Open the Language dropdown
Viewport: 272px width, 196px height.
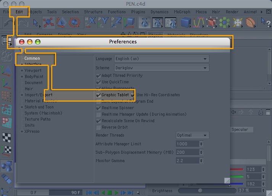point(161,59)
